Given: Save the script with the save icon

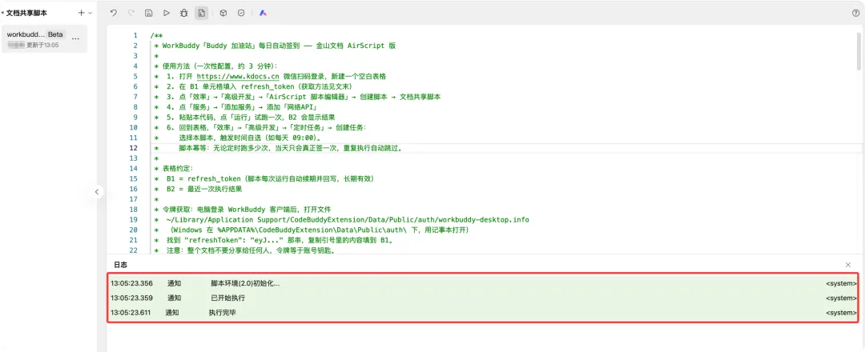Looking at the screenshot, I should point(148,13).
